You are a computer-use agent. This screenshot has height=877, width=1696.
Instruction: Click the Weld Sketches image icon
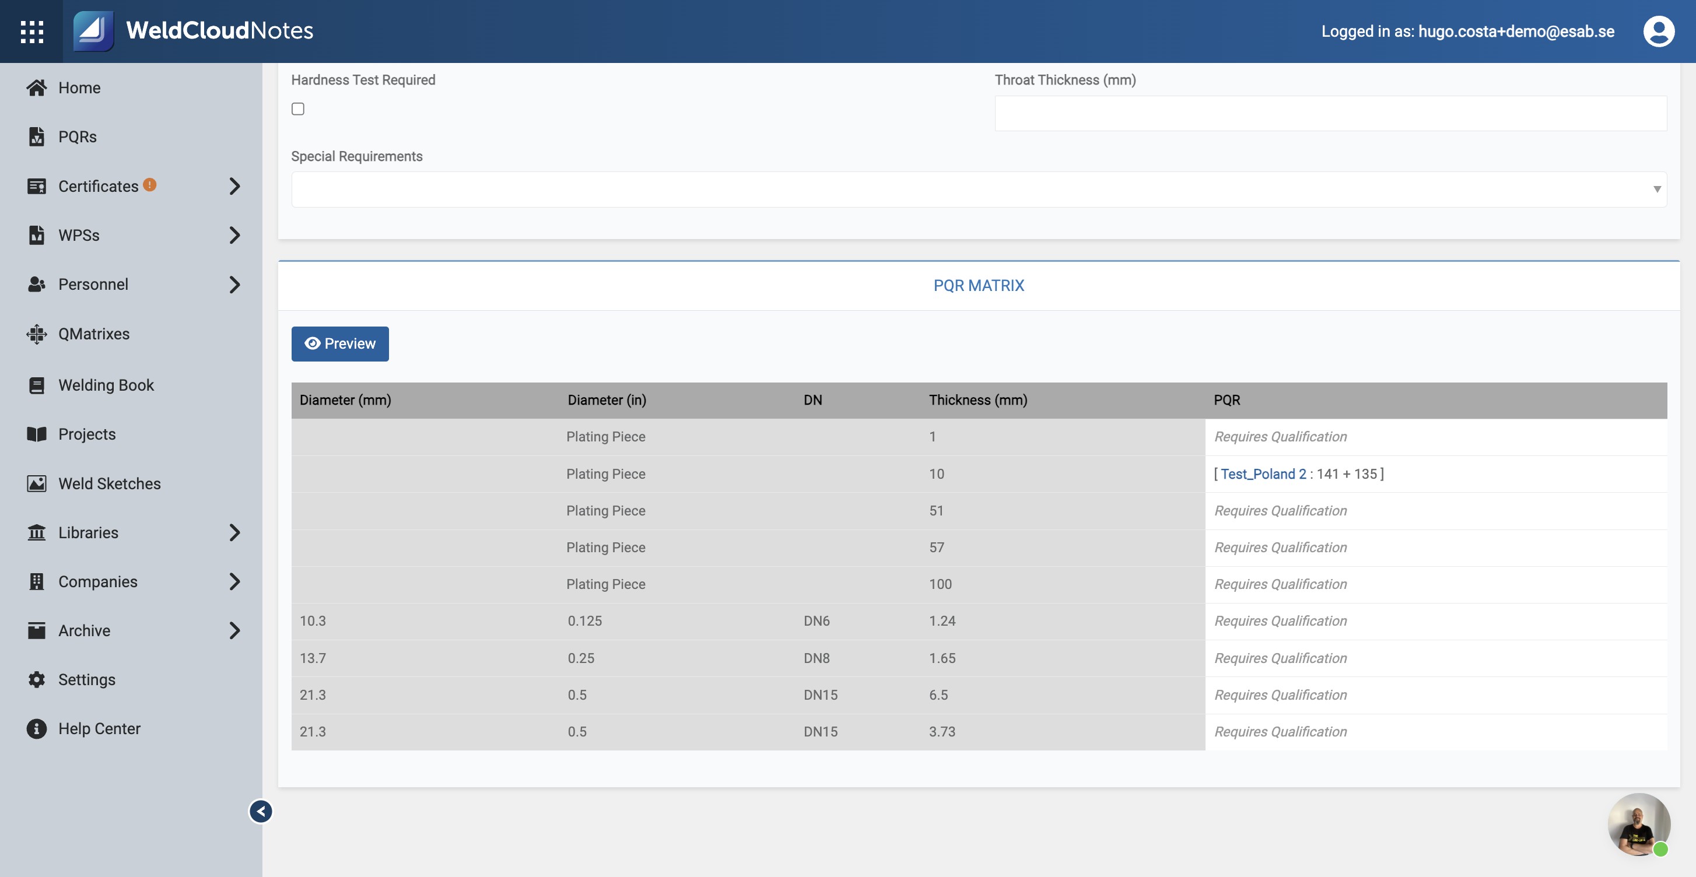37,483
